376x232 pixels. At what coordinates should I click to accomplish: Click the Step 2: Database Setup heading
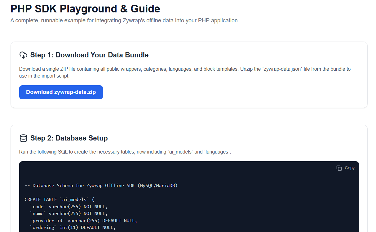[x=69, y=138]
